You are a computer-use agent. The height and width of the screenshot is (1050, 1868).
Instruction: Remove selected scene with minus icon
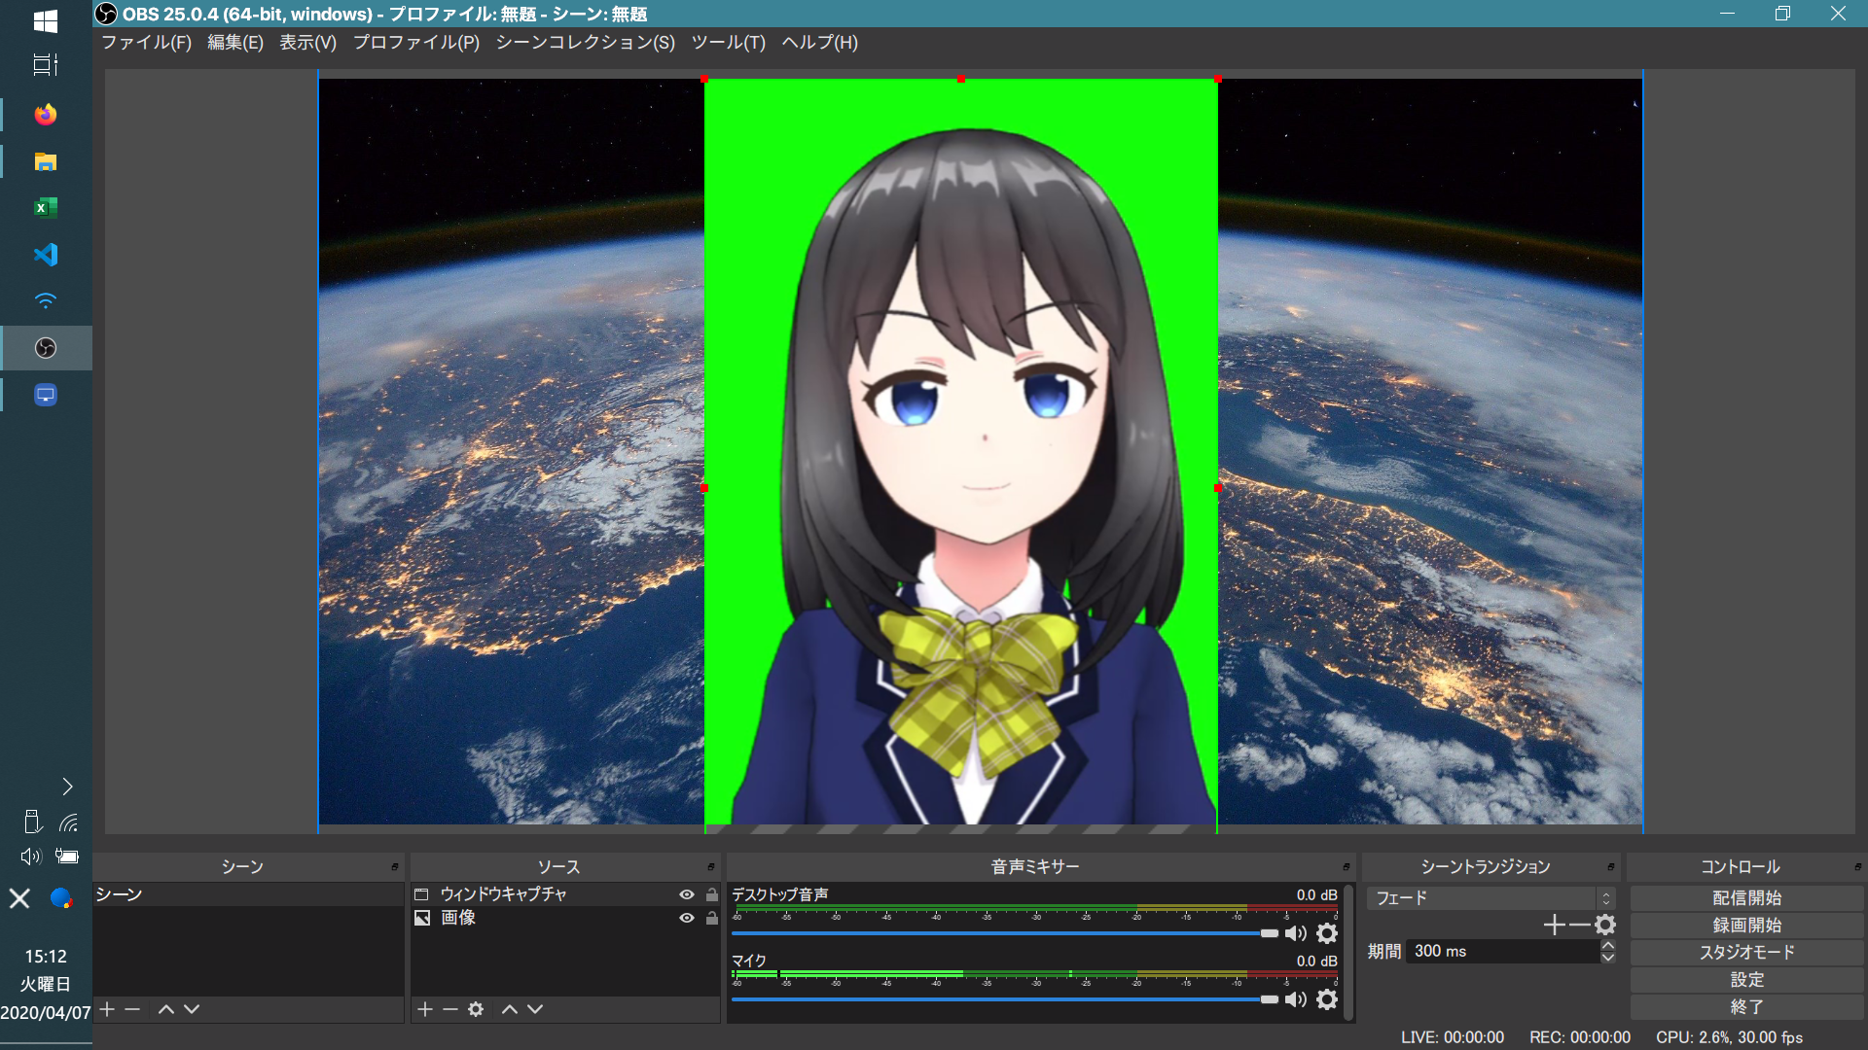click(x=132, y=1009)
